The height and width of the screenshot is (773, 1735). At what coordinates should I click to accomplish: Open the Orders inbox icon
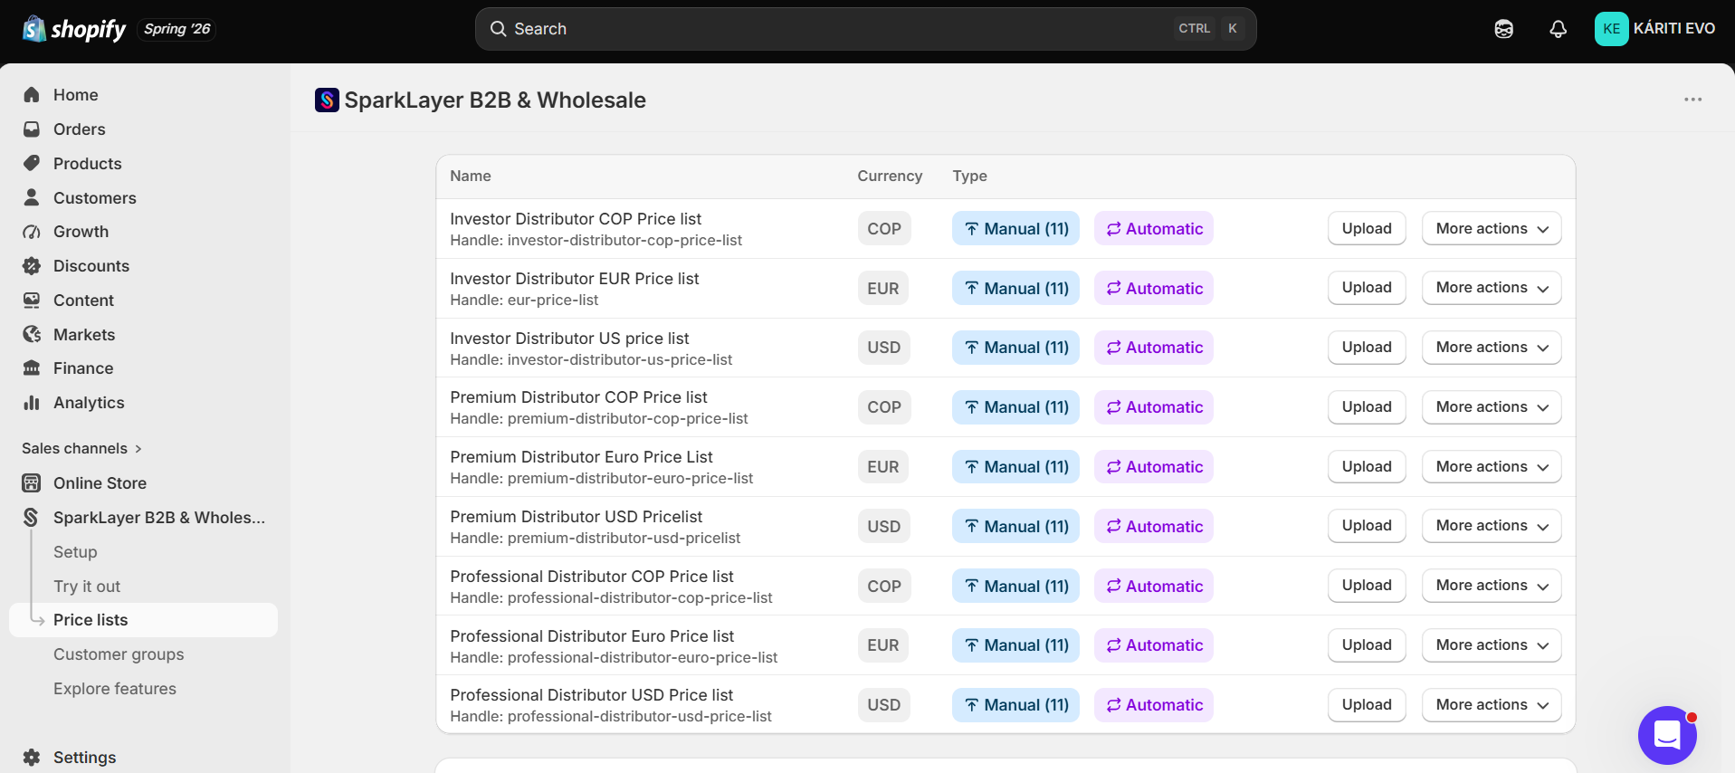[32, 129]
